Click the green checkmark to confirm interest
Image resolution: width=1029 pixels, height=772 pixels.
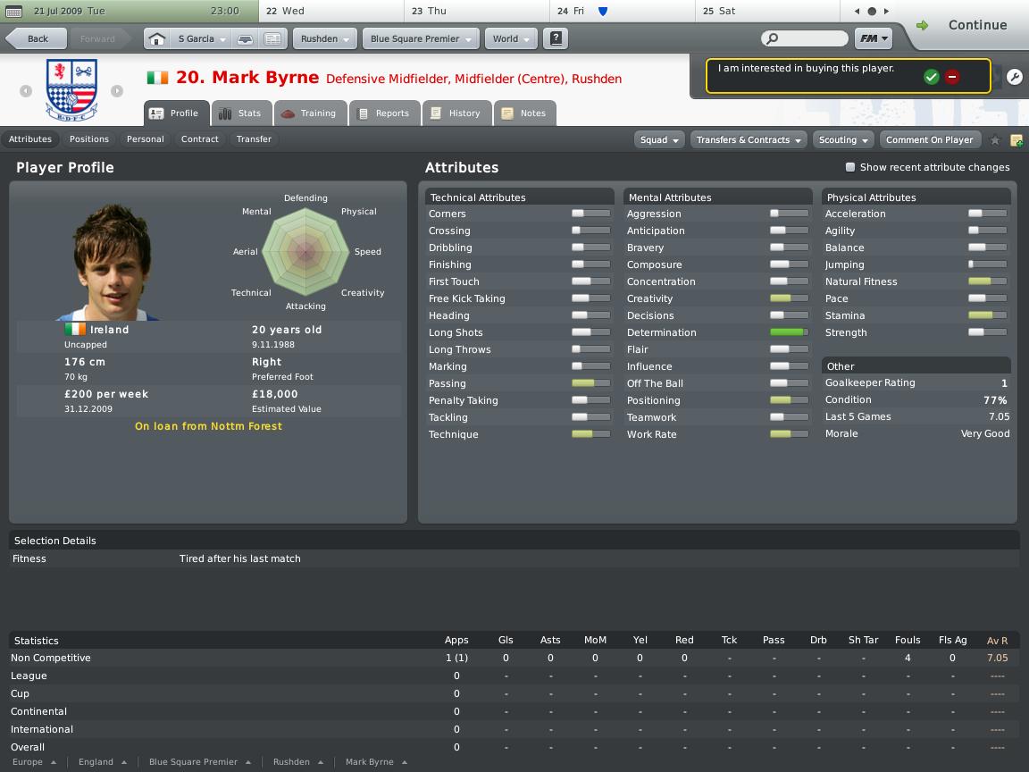coord(932,77)
